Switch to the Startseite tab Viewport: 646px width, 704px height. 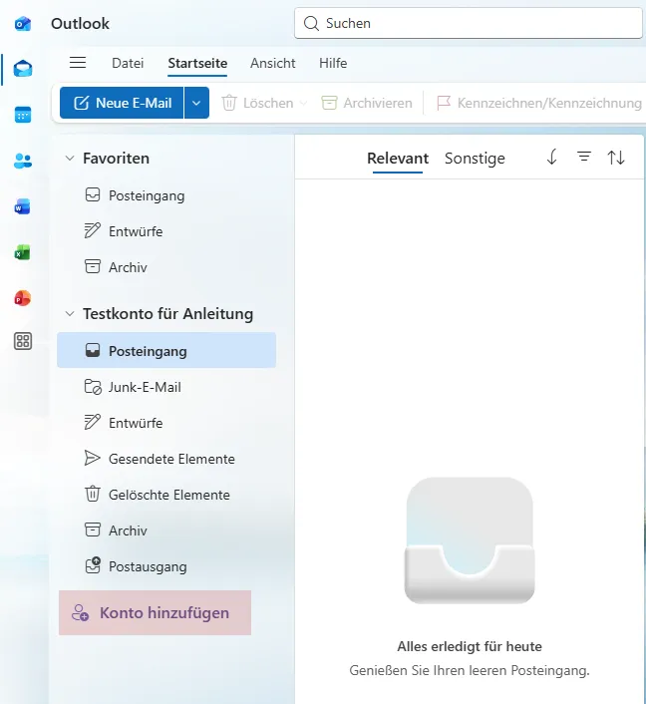click(x=197, y=63)
